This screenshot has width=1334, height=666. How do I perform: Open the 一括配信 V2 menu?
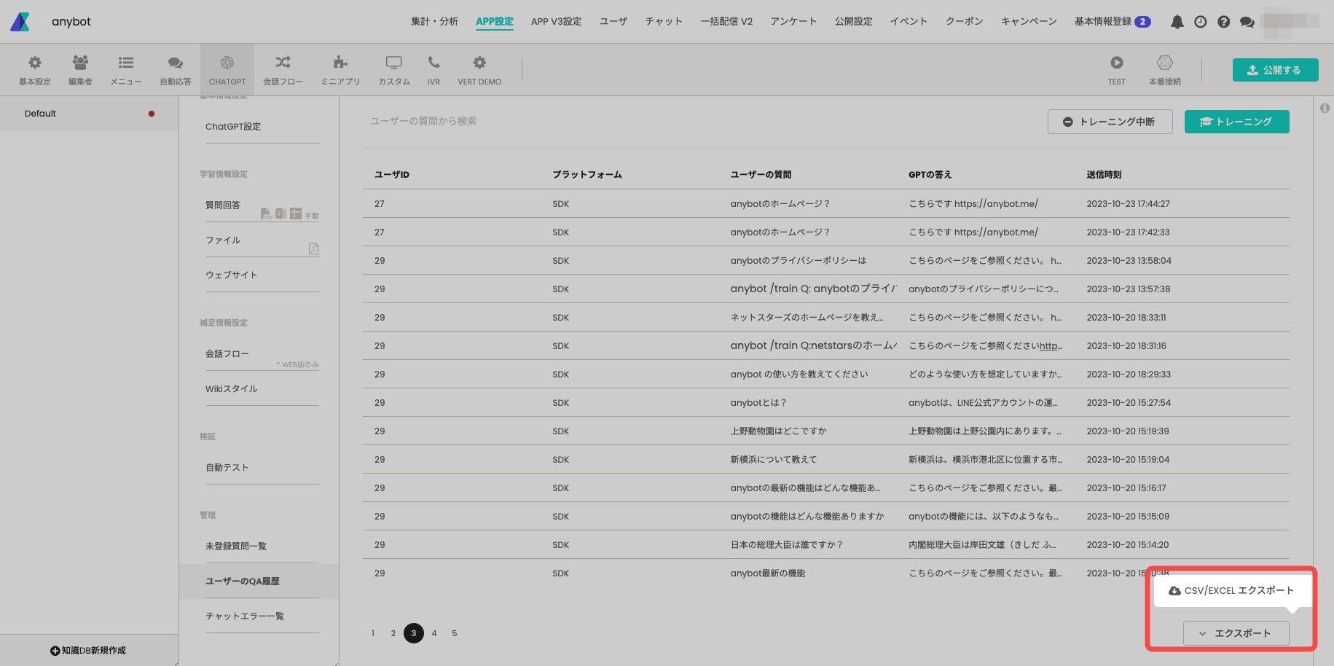pos(726,22)
